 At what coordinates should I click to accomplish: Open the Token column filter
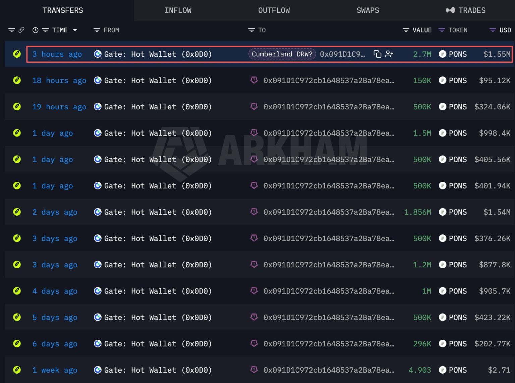442,30
